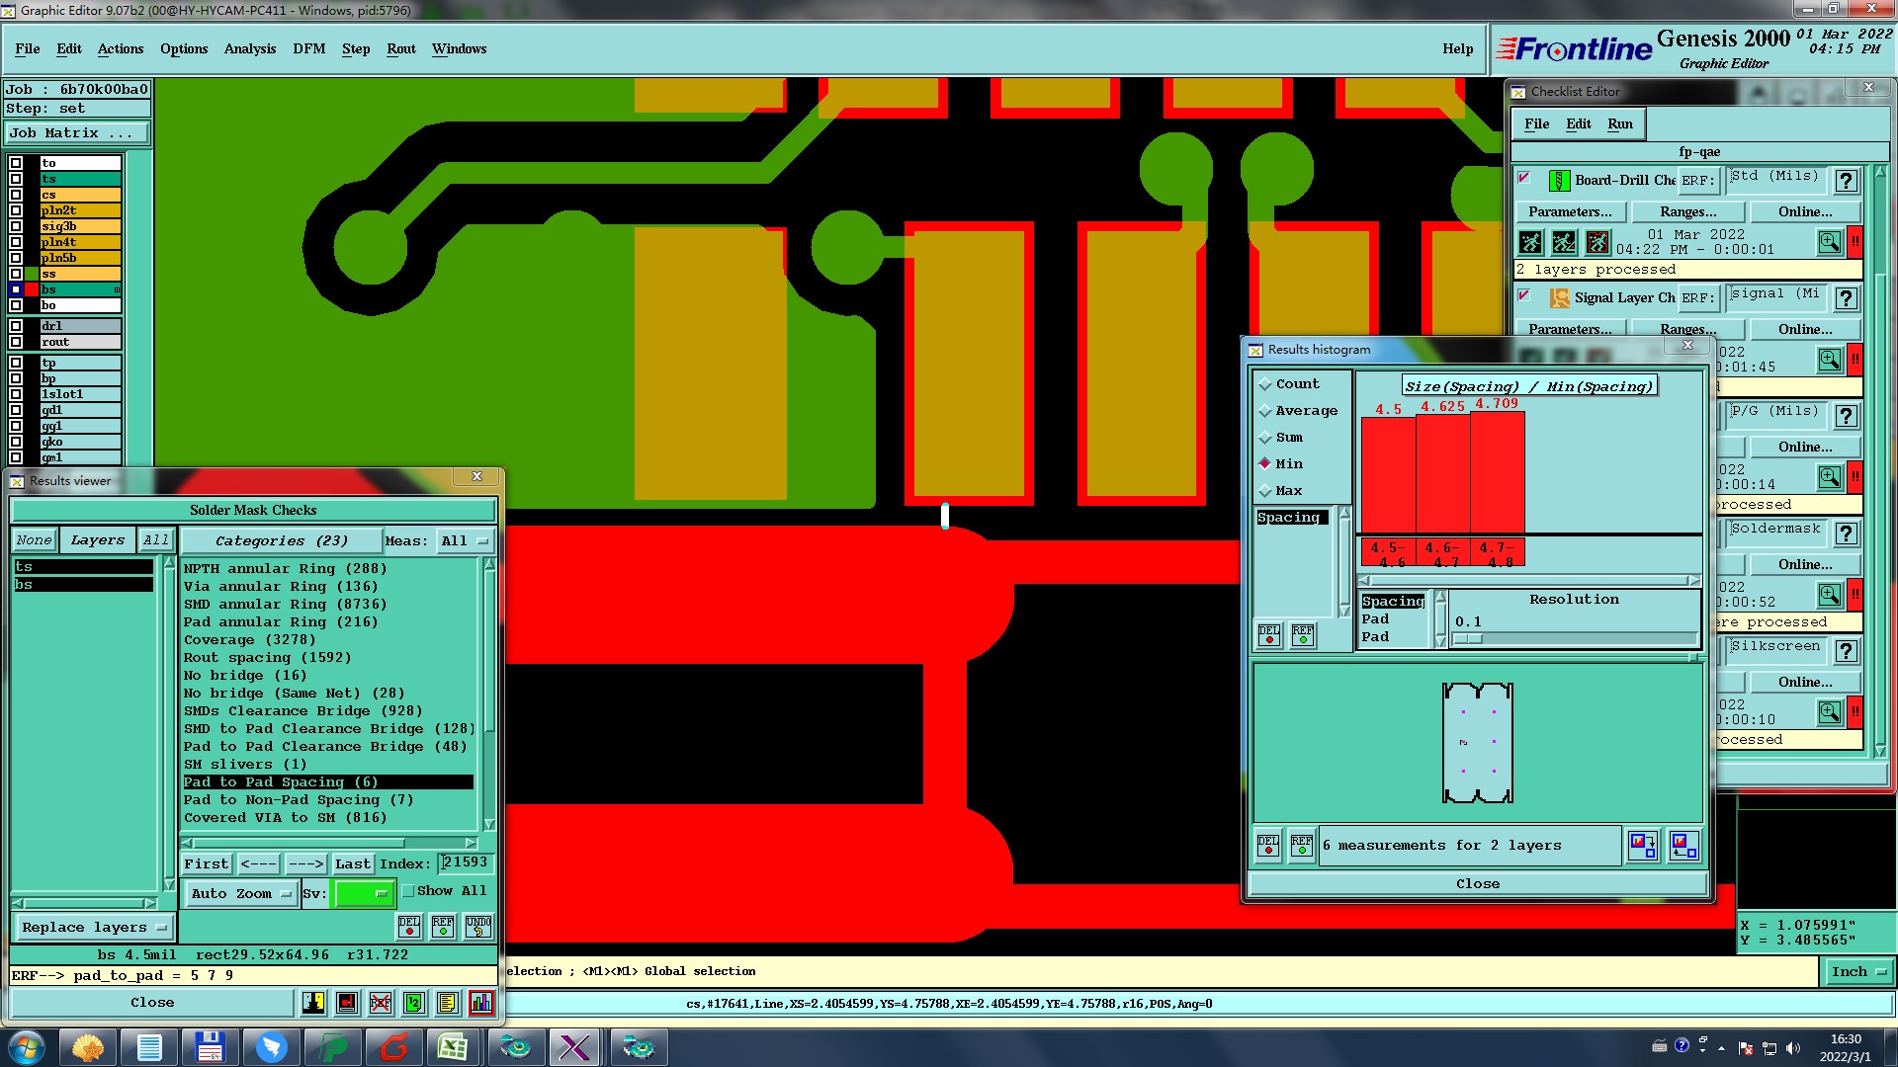Open the Job Matrix button menu
The image size is (1898, 1067).
(x=77, y=133)
